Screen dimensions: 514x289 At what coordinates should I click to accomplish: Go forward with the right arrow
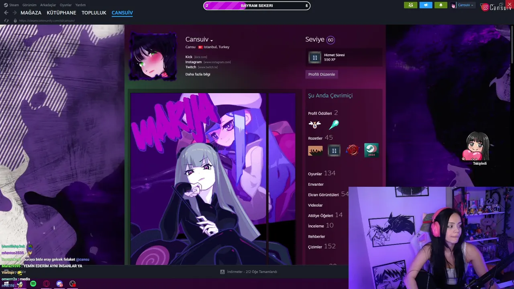pyautogui.click(x=15, y=13)
